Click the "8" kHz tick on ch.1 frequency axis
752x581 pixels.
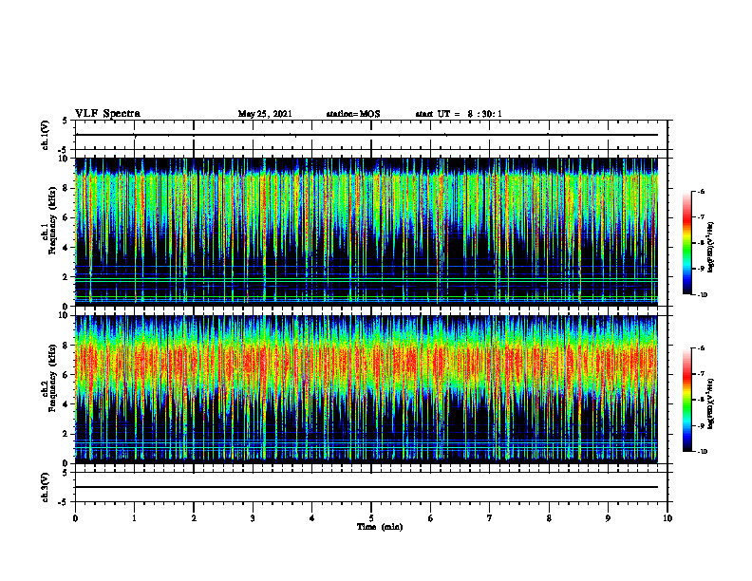66,188
